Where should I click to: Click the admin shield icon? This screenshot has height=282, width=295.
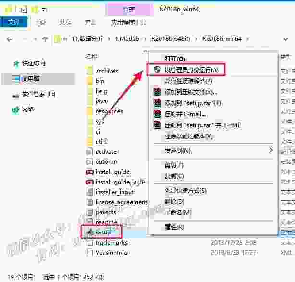click(157, 70)
